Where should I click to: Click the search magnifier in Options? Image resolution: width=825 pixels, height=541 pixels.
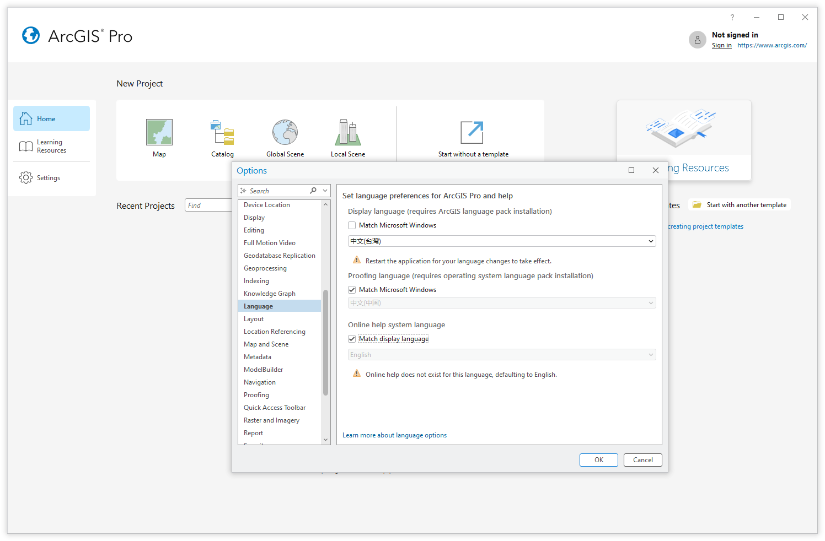tap(313, 191)
